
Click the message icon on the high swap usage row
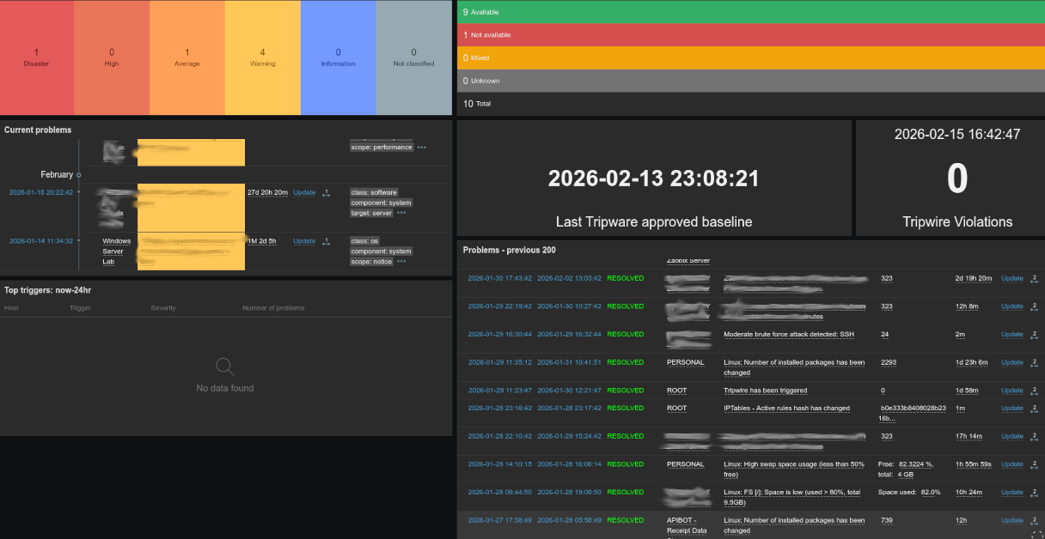pyautogui.click(x=1035, y=463)
